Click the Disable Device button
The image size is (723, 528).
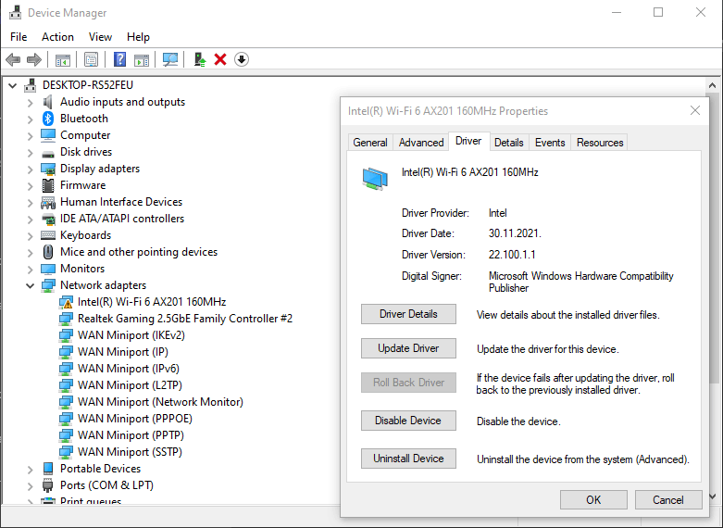(x=408, y=421)
